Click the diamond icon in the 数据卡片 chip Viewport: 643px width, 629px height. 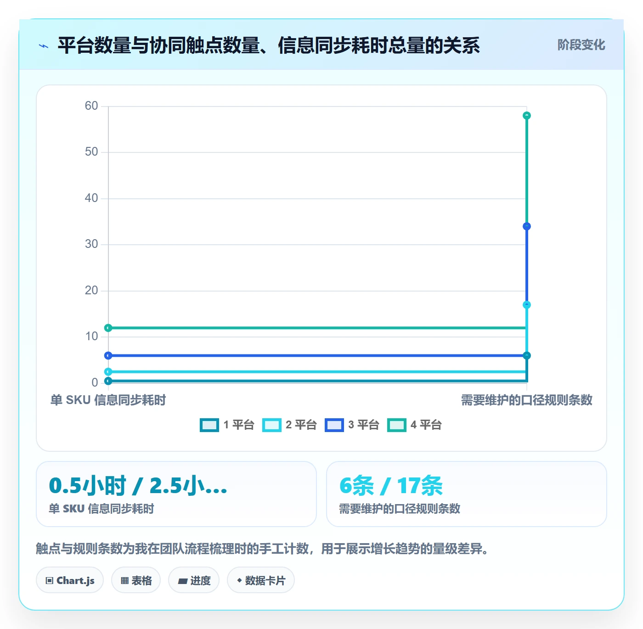(239, 580)
